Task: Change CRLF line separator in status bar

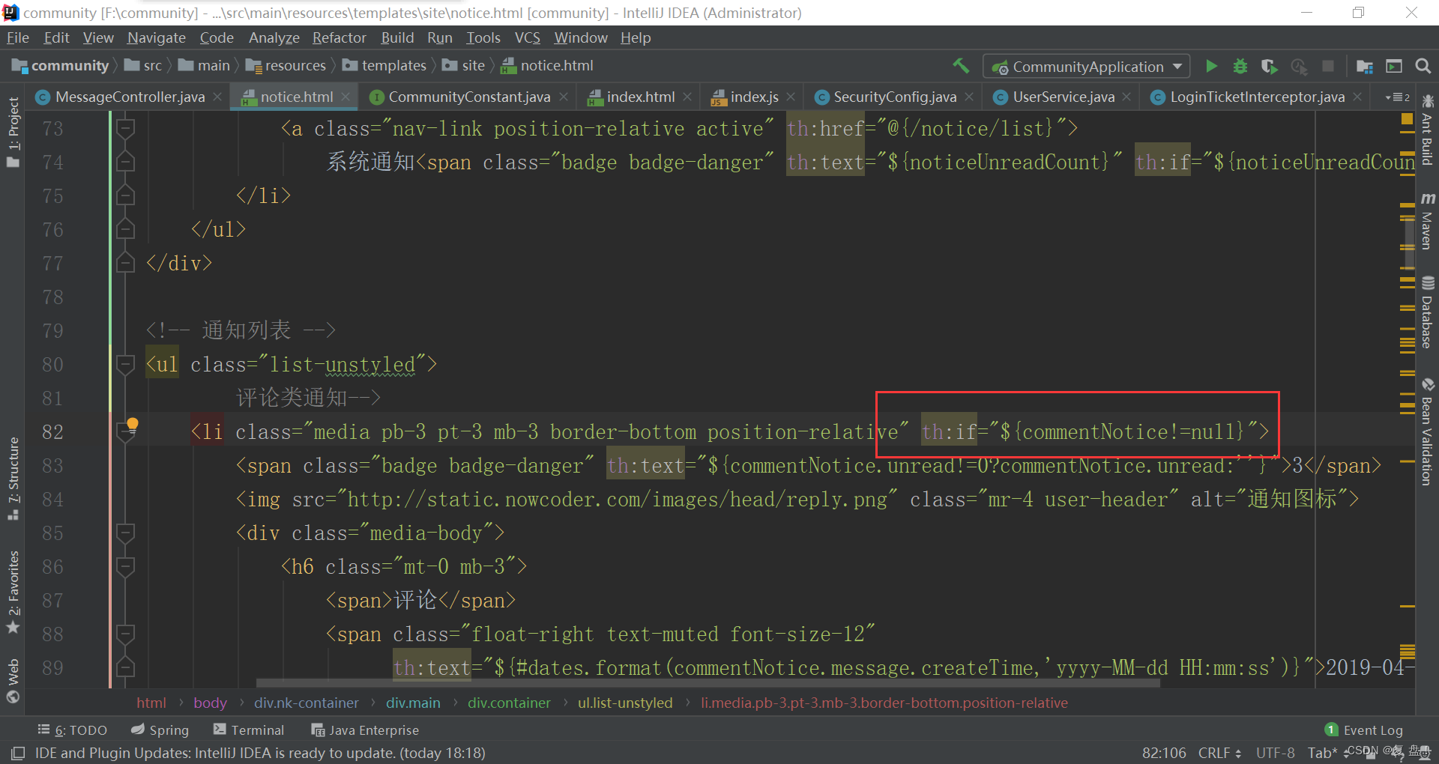Action: (x=1219, y=753)
